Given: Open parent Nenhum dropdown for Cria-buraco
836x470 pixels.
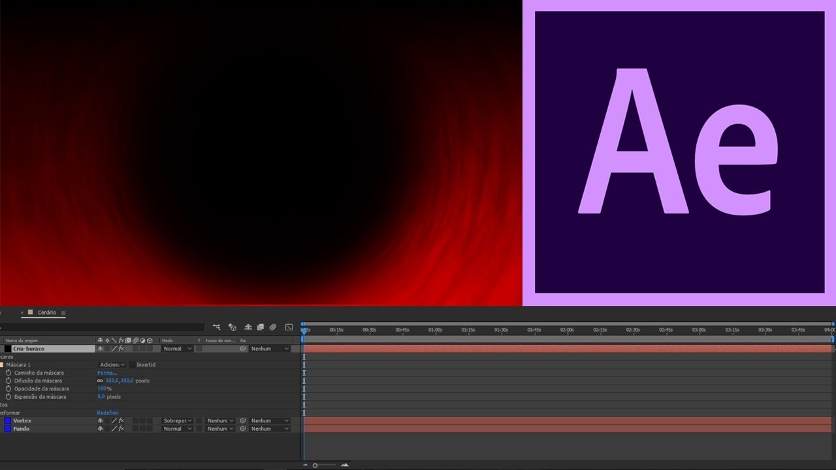Looking at the screenshot, I should click(269, 349).
